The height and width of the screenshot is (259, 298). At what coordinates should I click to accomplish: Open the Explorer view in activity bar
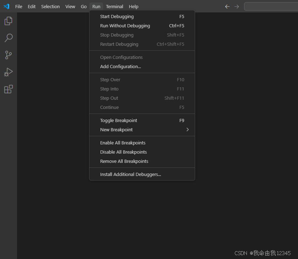(x=9, y=21)
